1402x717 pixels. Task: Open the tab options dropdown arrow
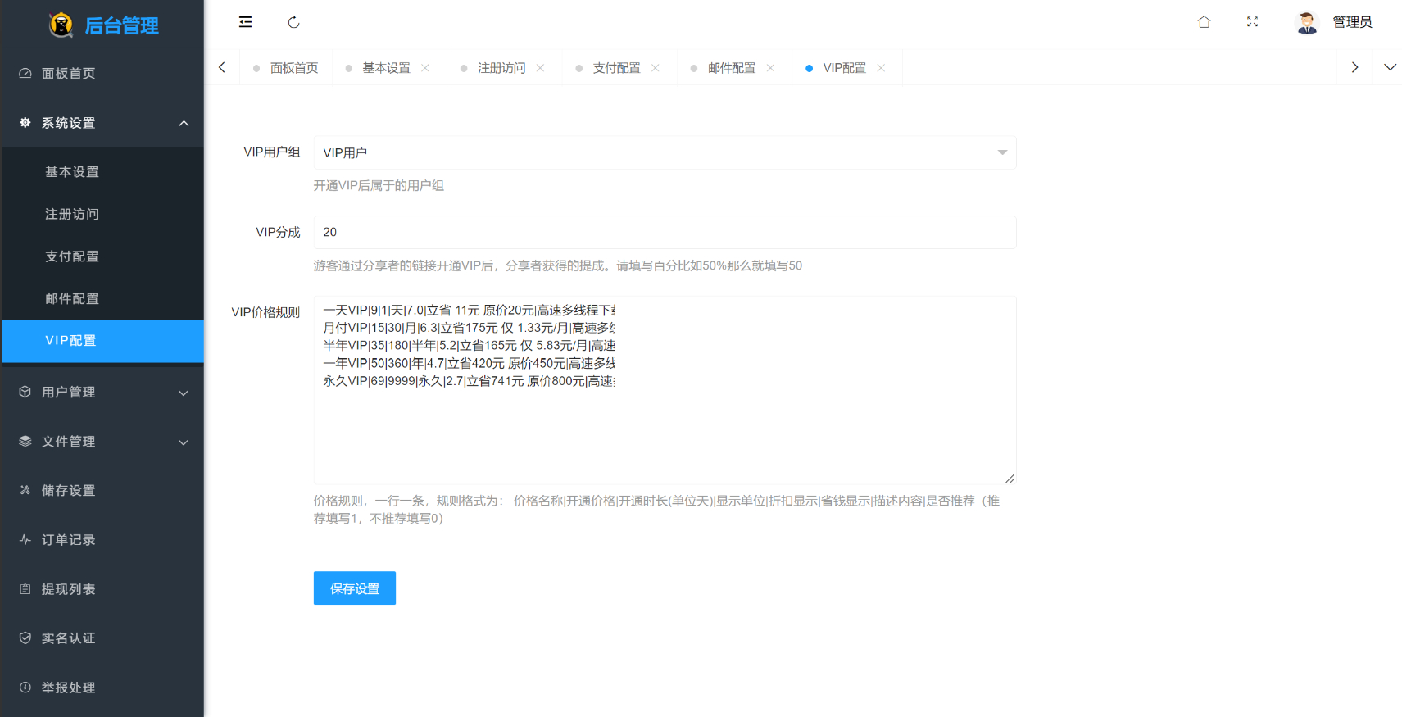pyautogui.click(x=1390, y=68)
